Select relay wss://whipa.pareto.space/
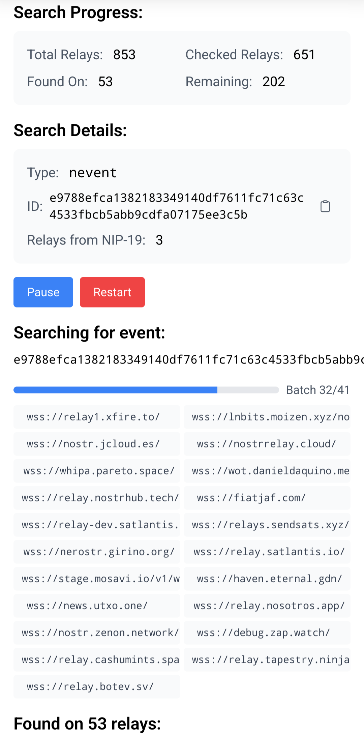Screen dimensions: 364x734 [97, 471]
